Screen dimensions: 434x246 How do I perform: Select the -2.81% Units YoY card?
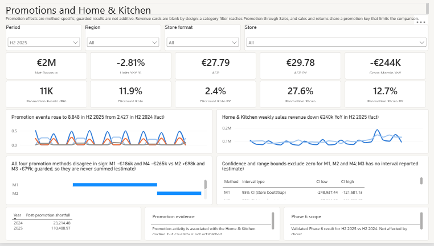[x=130, y=66]
